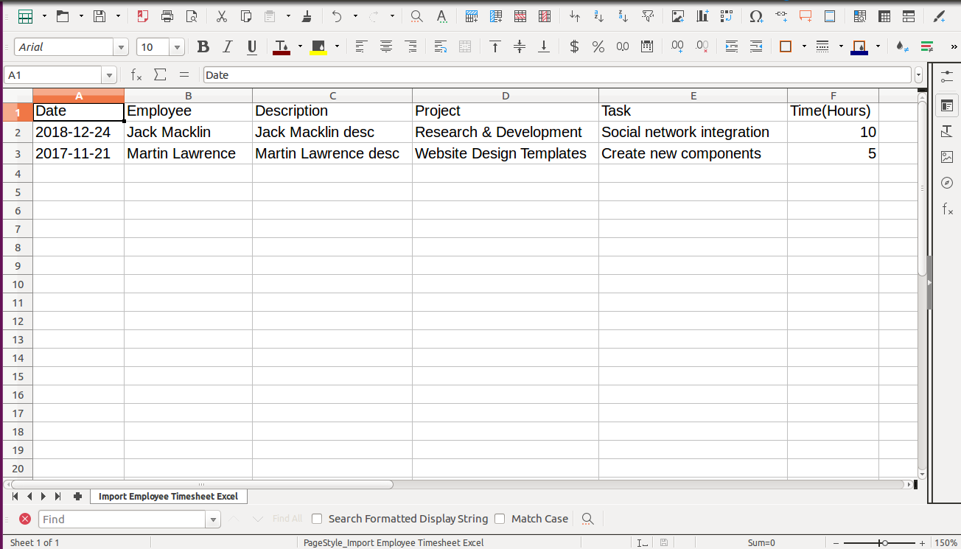The width and height of the screenshot is (961, 549).
Task: Open the Undo history dropdown arrow
Action: coord(355,16)
